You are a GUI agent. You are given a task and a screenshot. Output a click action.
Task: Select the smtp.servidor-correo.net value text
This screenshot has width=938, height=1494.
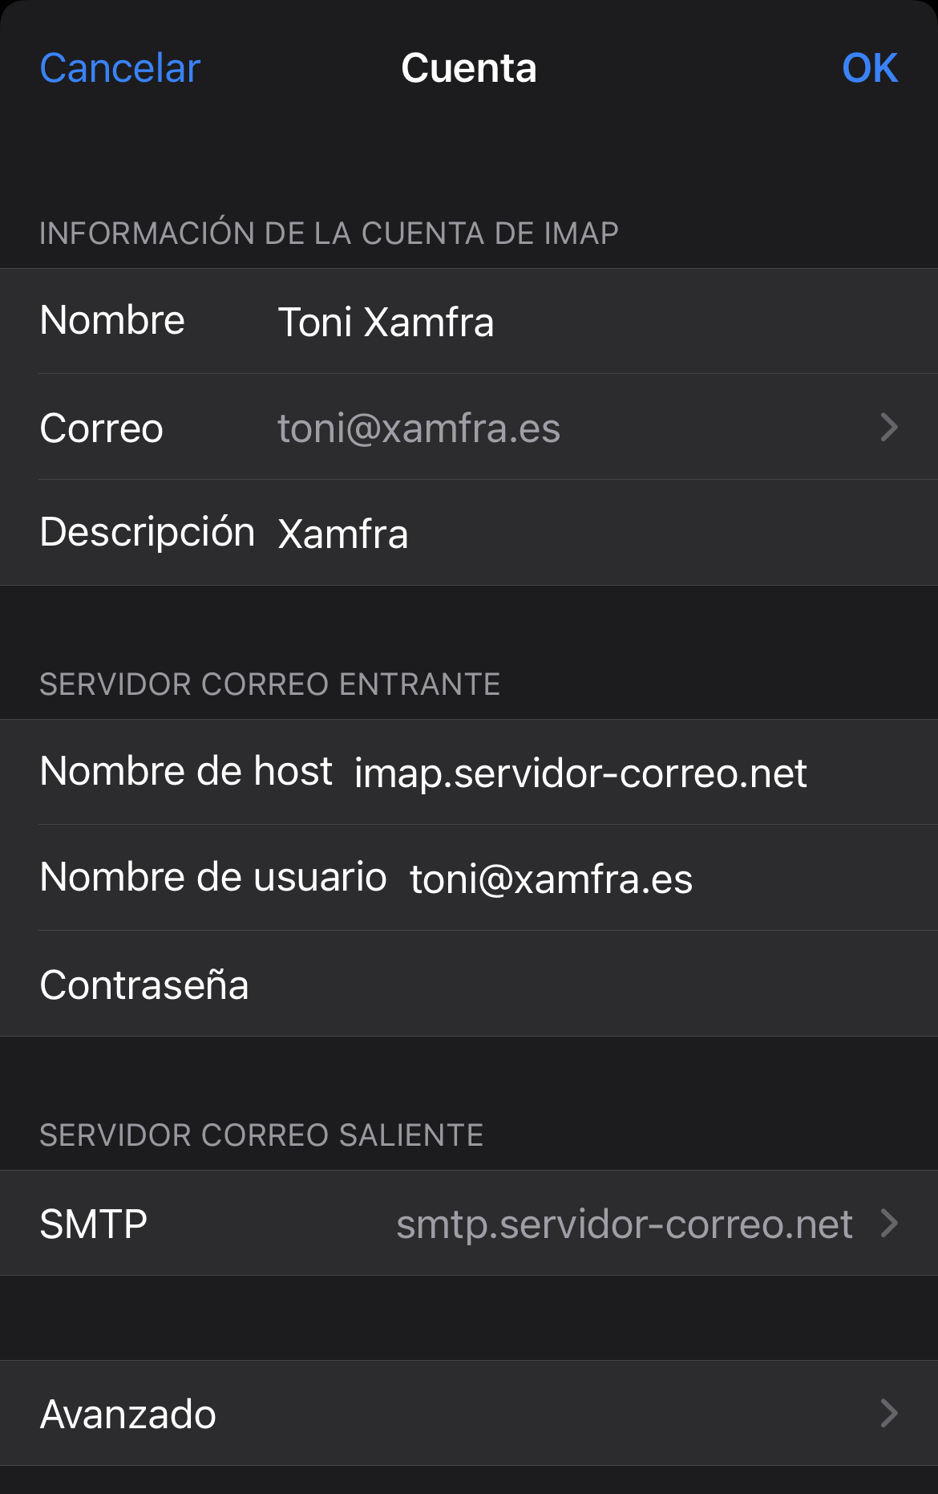coord(624,1224)
